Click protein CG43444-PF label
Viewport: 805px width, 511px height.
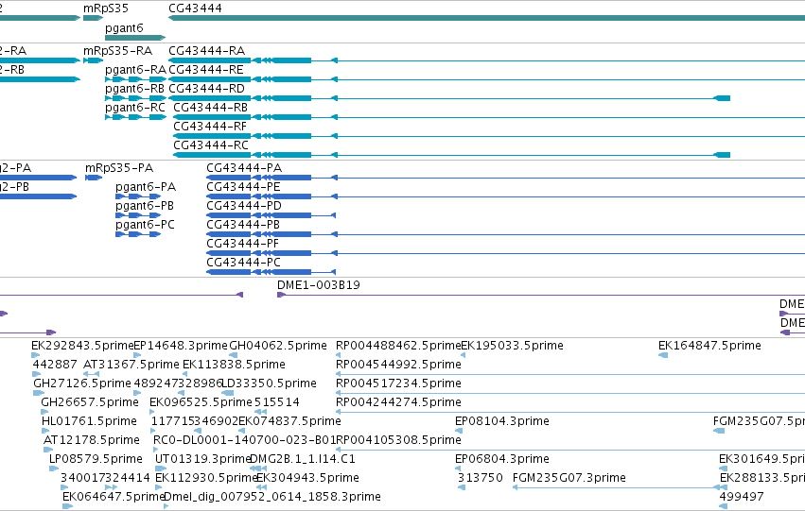(x=243, y=244)
